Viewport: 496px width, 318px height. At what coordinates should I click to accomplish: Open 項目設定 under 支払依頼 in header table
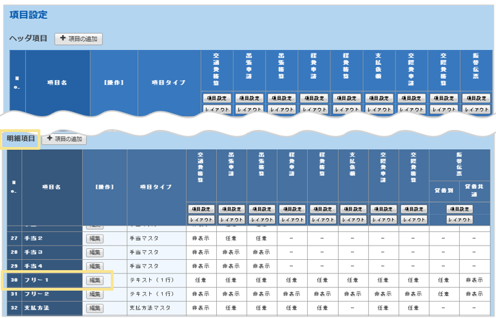click(x=379, y=98)
